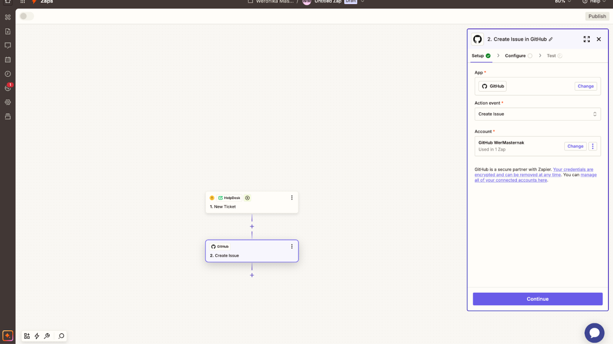Open the clock history sidebar icon
Image resolution: width=613 pixels, height=344 pixels.
(7, 74)
